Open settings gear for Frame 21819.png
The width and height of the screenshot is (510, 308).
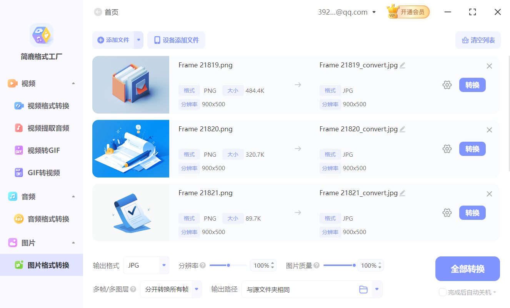[x=447, y=85]
